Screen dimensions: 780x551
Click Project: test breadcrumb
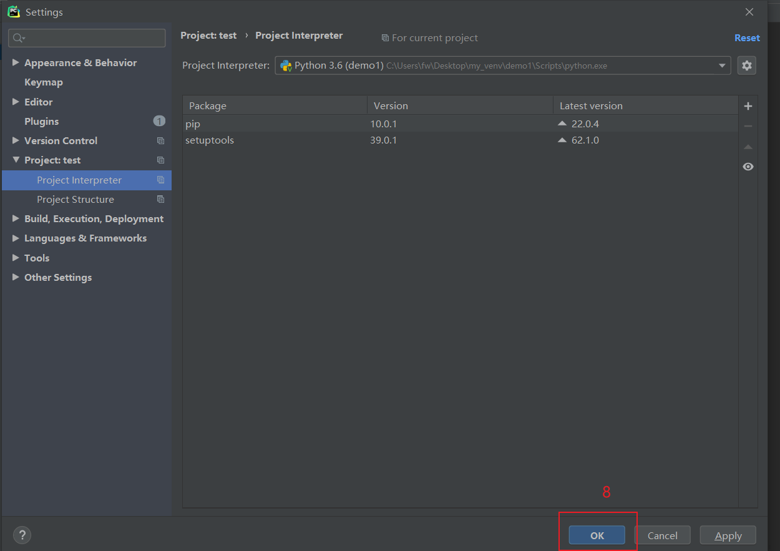tap(208, 36)
